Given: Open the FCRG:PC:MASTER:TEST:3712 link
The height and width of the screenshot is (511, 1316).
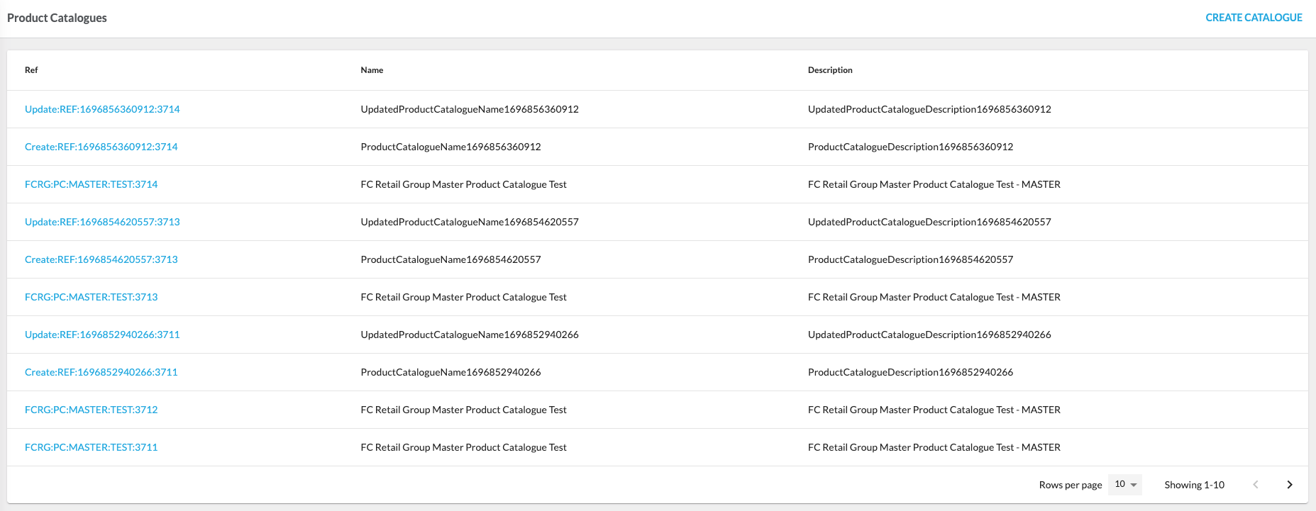Looking at the screenshot, I should click(x=91, y=410).
